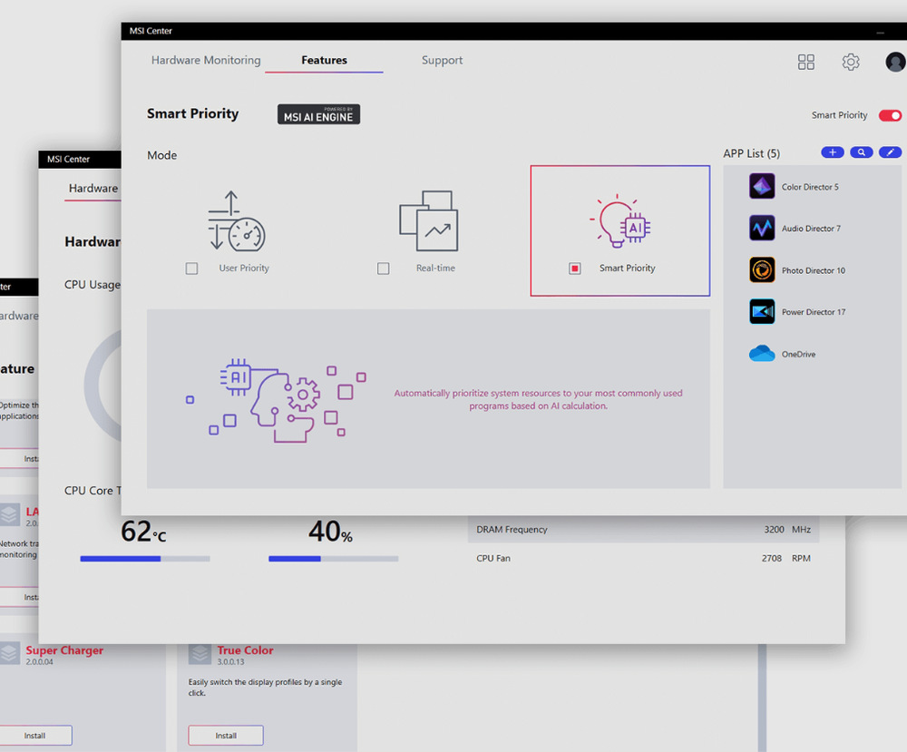Screen dimensions: 907x752
Task: Check the User Priority checkbox
Action: pos(191,269)
